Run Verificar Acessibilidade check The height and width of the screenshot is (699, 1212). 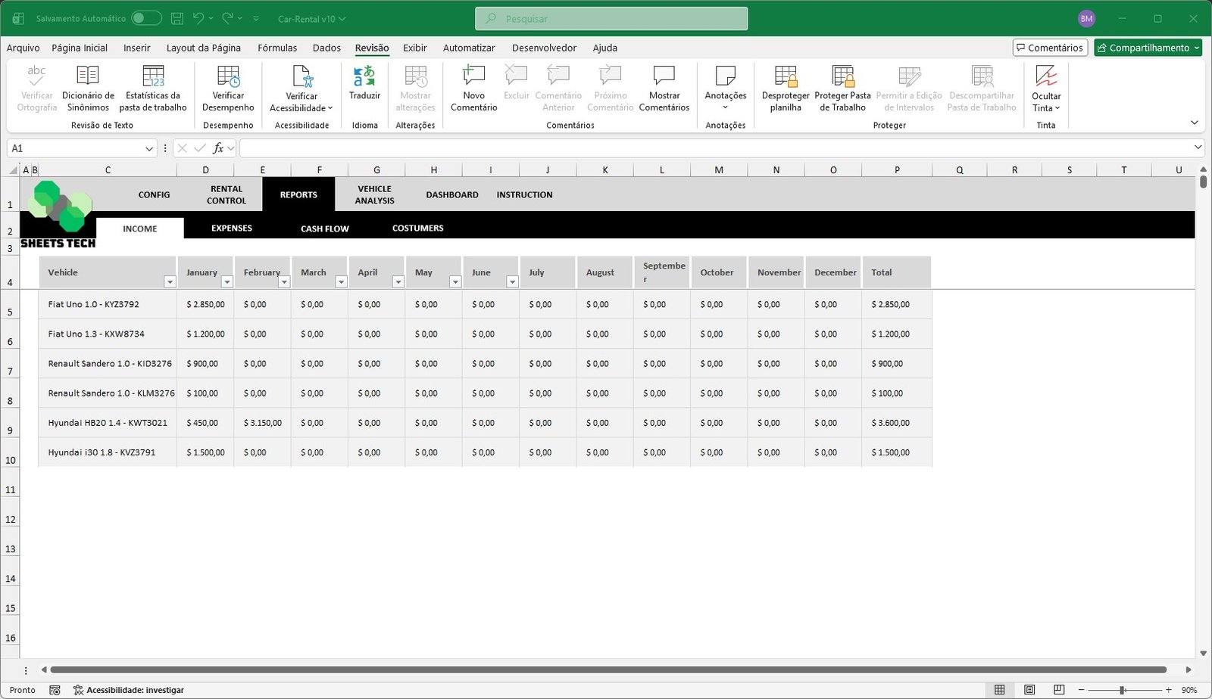[x=300, y=87]
